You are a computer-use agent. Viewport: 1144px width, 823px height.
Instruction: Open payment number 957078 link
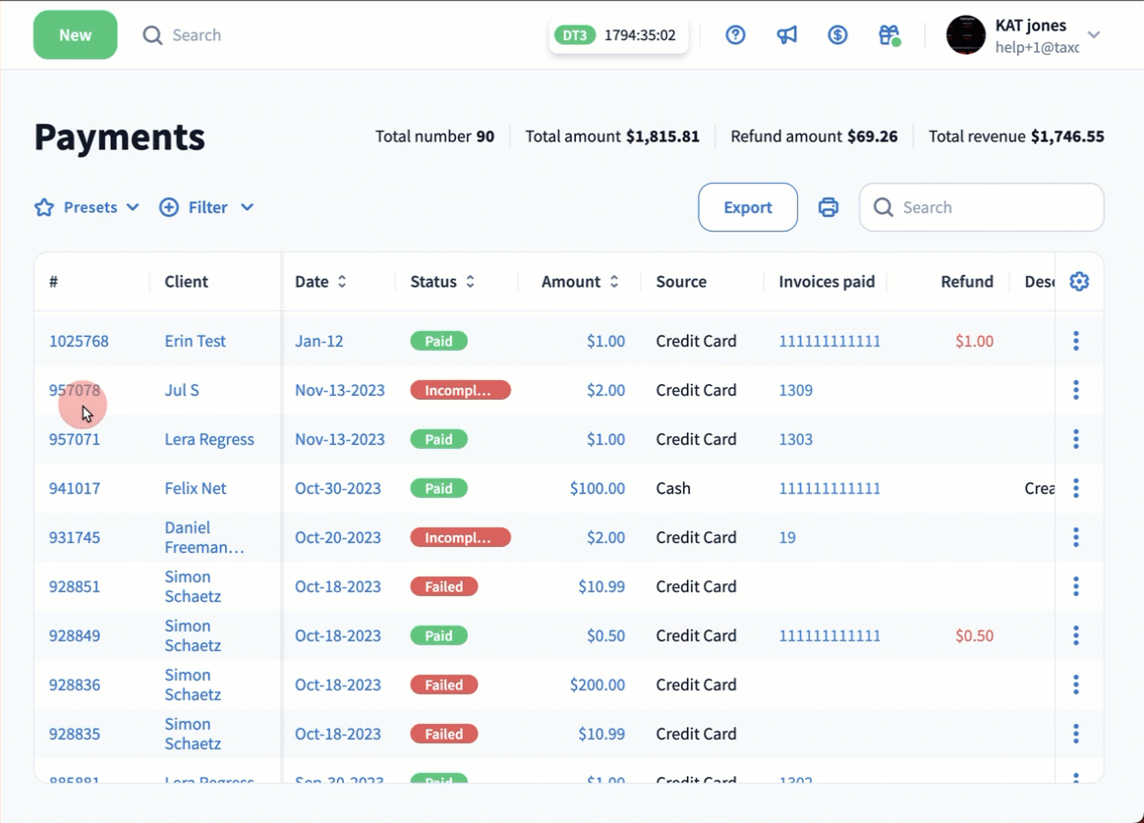point(75,390)
